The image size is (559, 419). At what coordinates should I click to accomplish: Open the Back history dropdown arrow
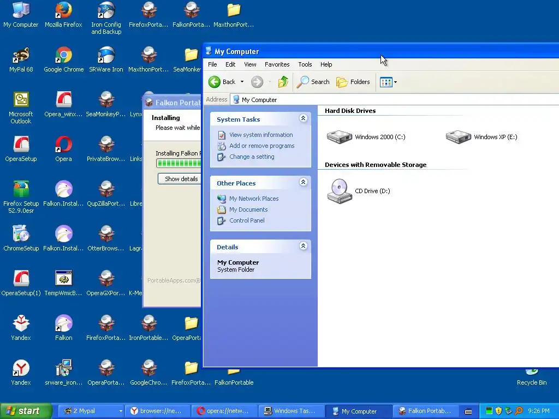pos(242,82)
